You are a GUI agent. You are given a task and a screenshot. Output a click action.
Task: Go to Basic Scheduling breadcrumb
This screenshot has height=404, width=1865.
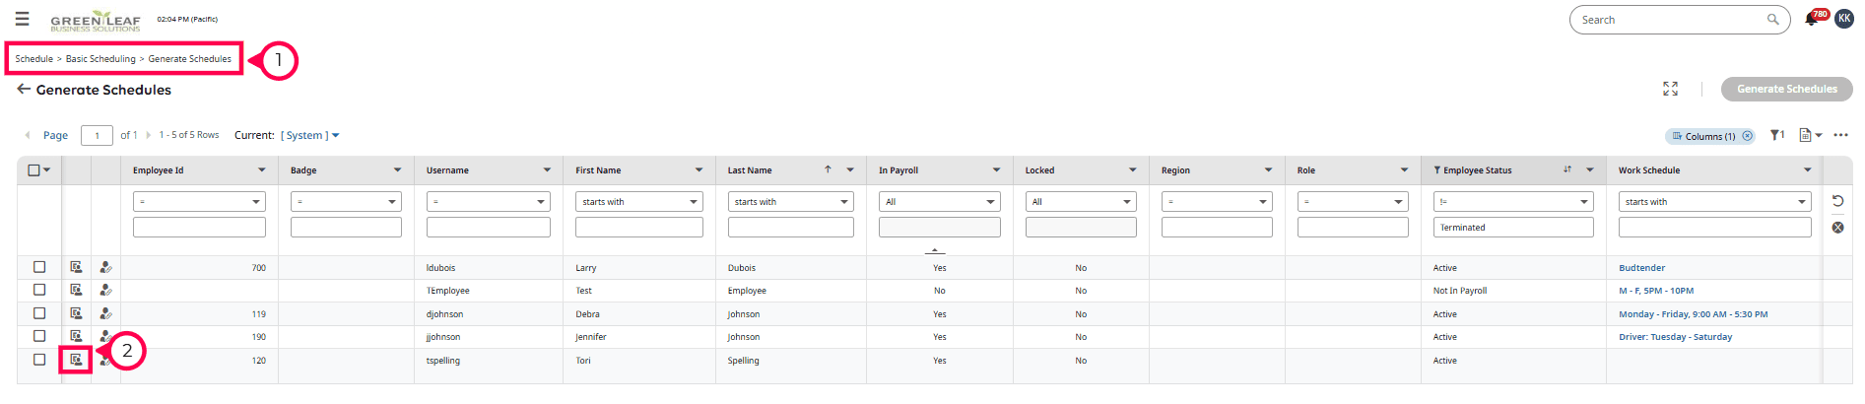(100, 59)
